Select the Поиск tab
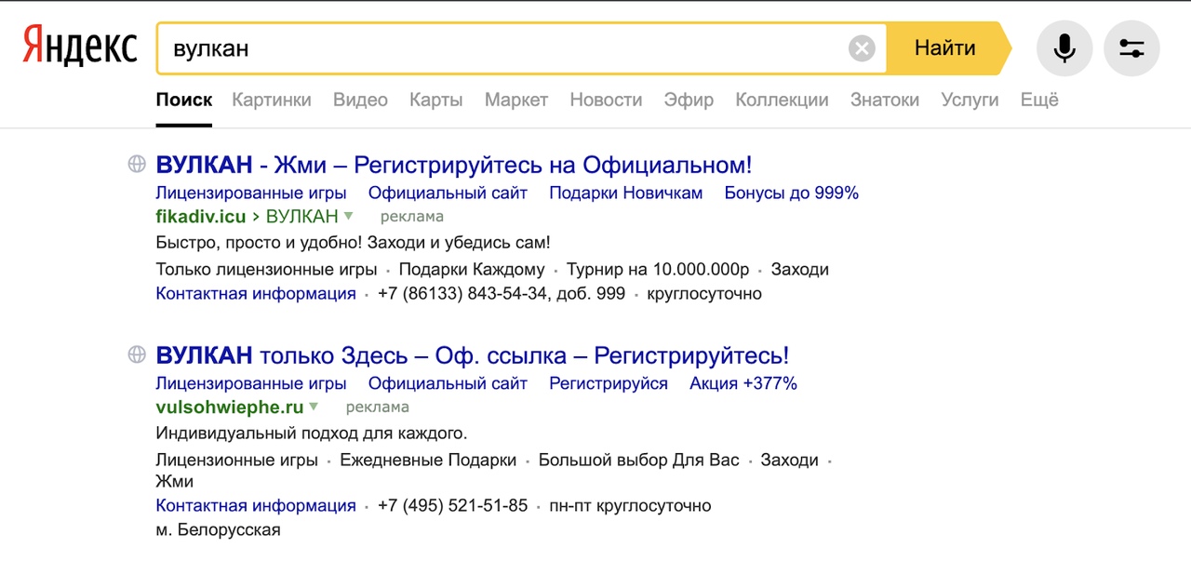The height and width of the screenshot is (561, 1191). coord(184,100)
